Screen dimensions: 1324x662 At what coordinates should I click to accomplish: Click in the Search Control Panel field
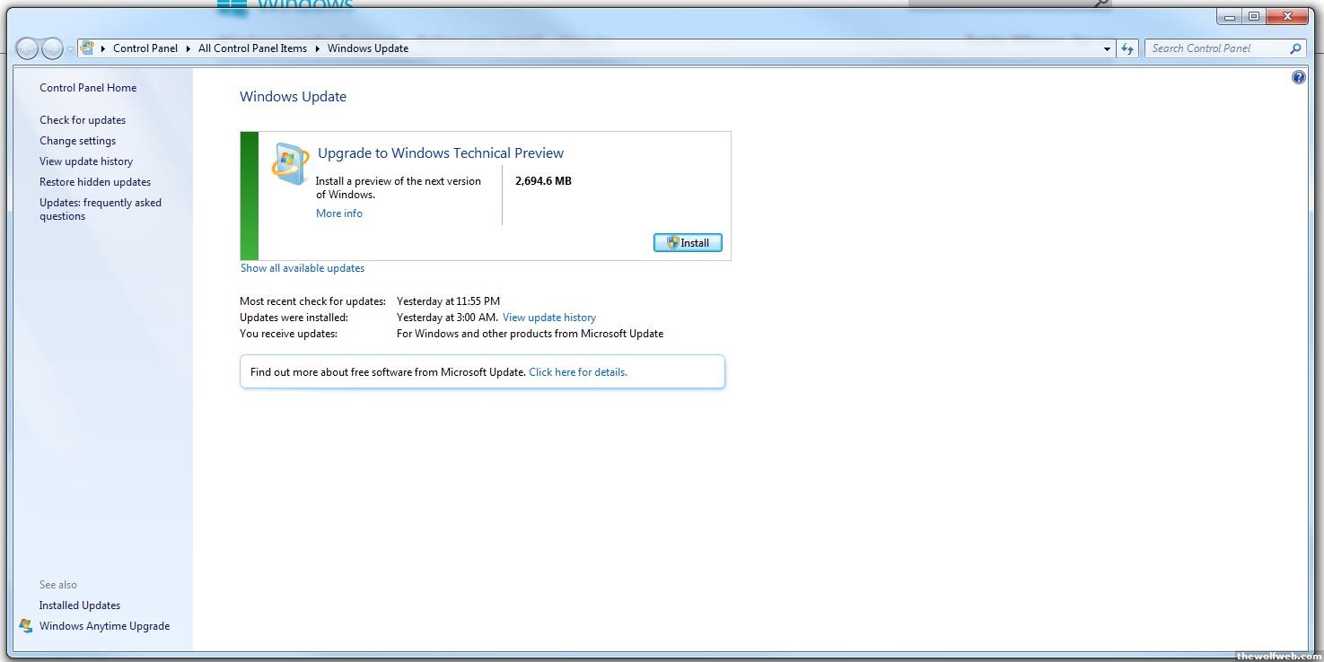1216,48
